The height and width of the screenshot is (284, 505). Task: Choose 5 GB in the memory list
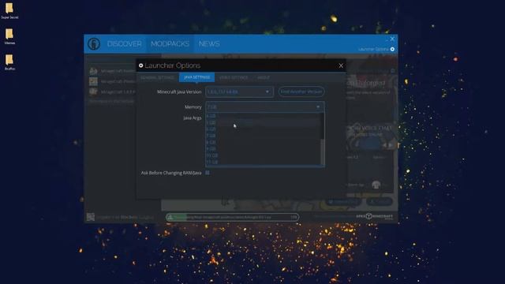pyautogui.click(x=263, y=123)
